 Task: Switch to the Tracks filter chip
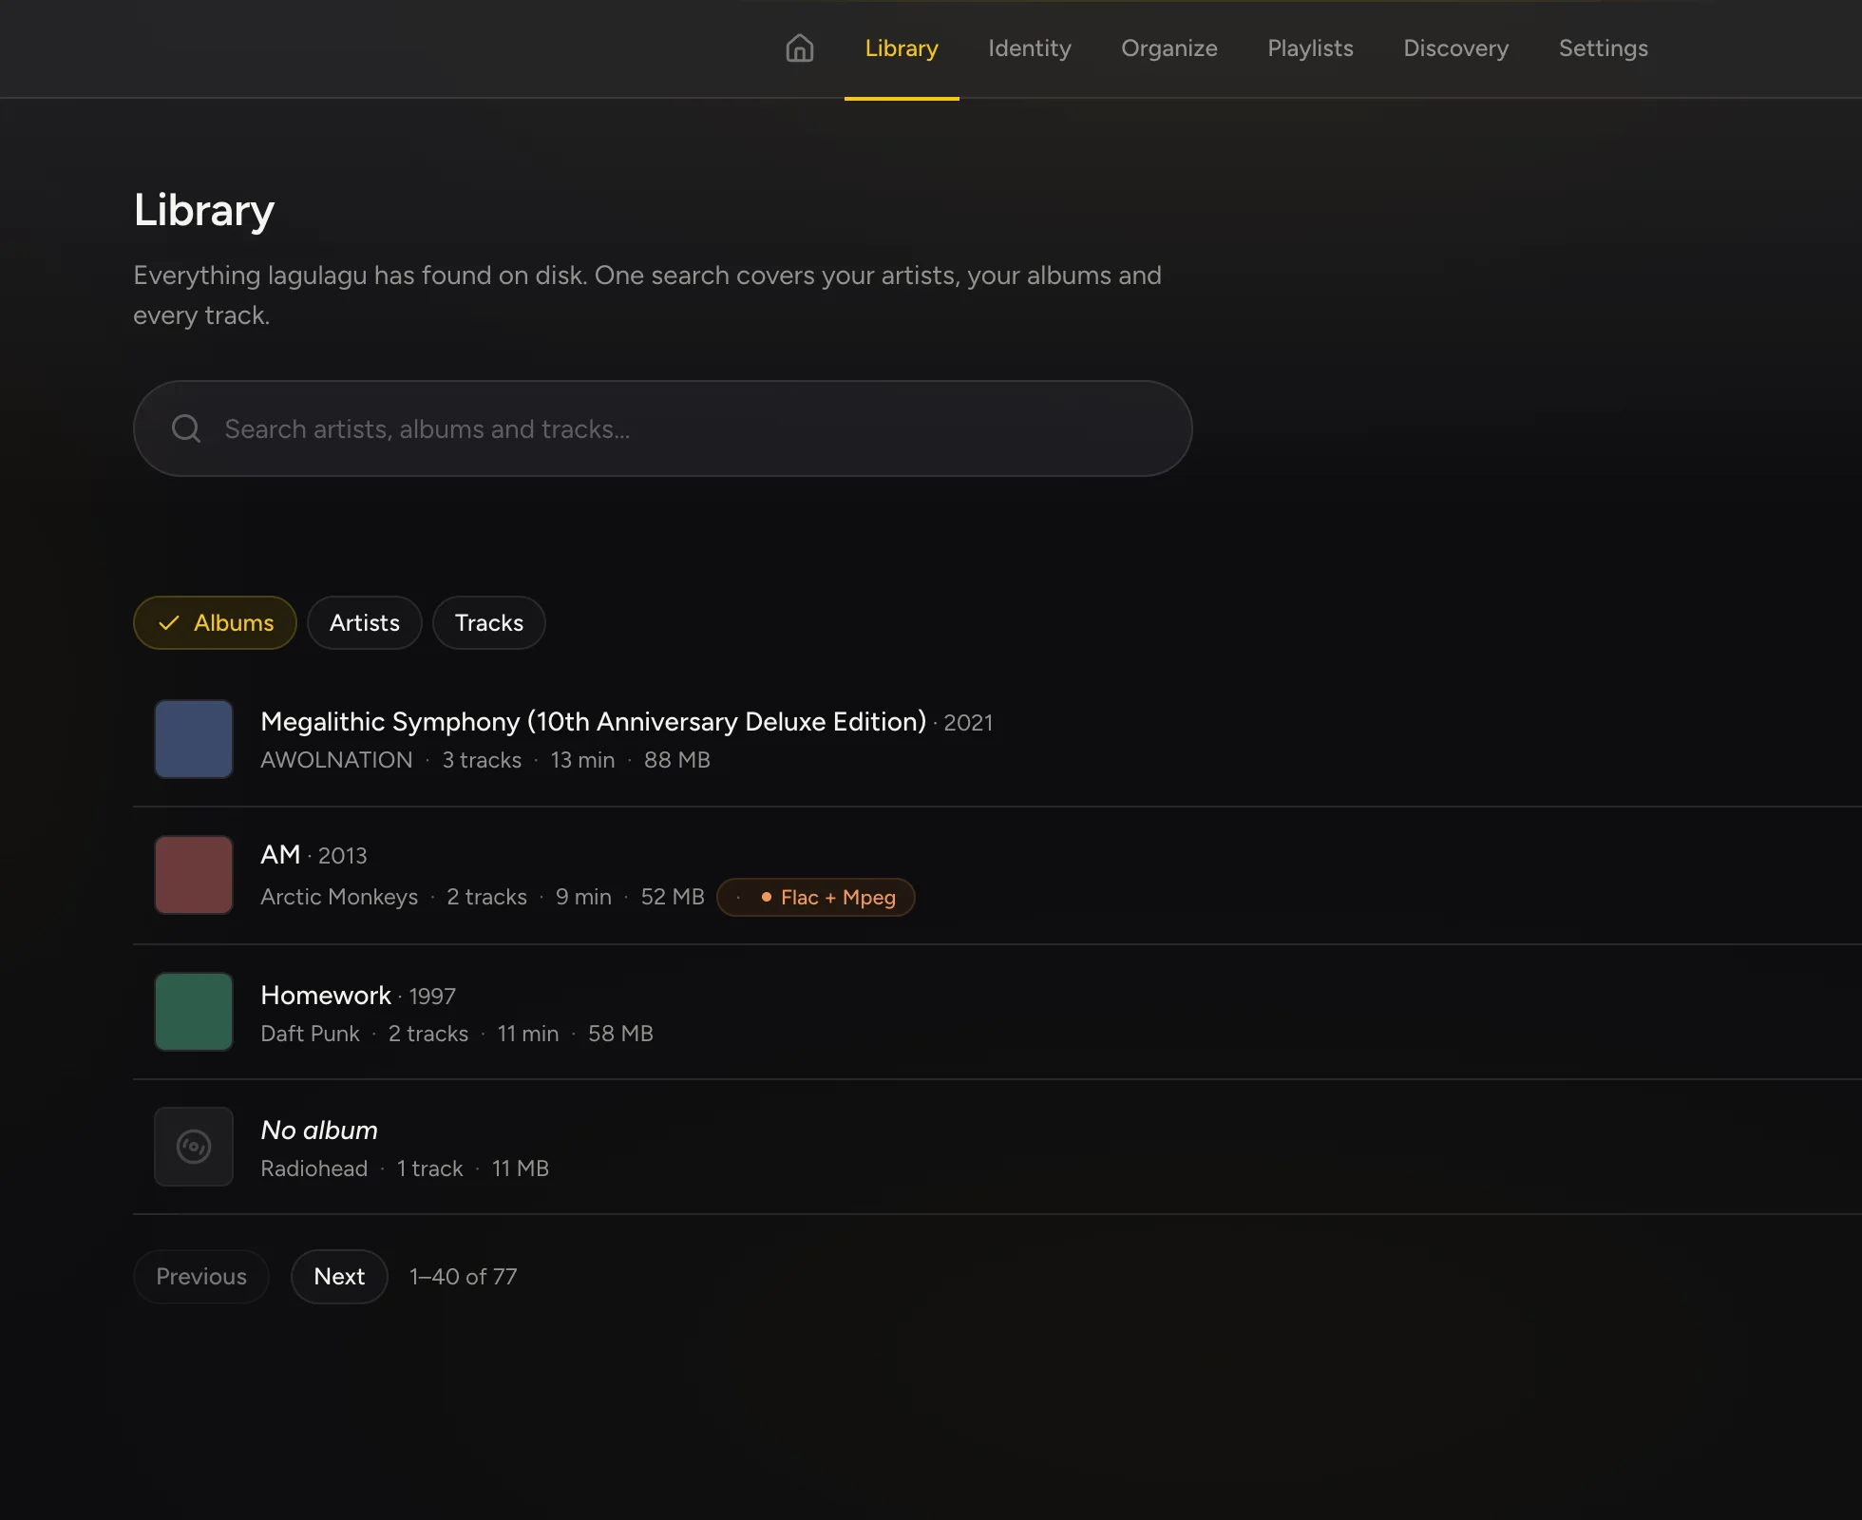tap(489, 623)
